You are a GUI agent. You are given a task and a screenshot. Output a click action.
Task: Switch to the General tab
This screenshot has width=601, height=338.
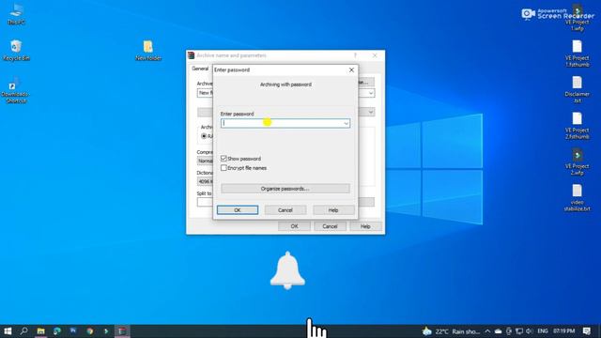pyautogui.click(x=200, y=69)
